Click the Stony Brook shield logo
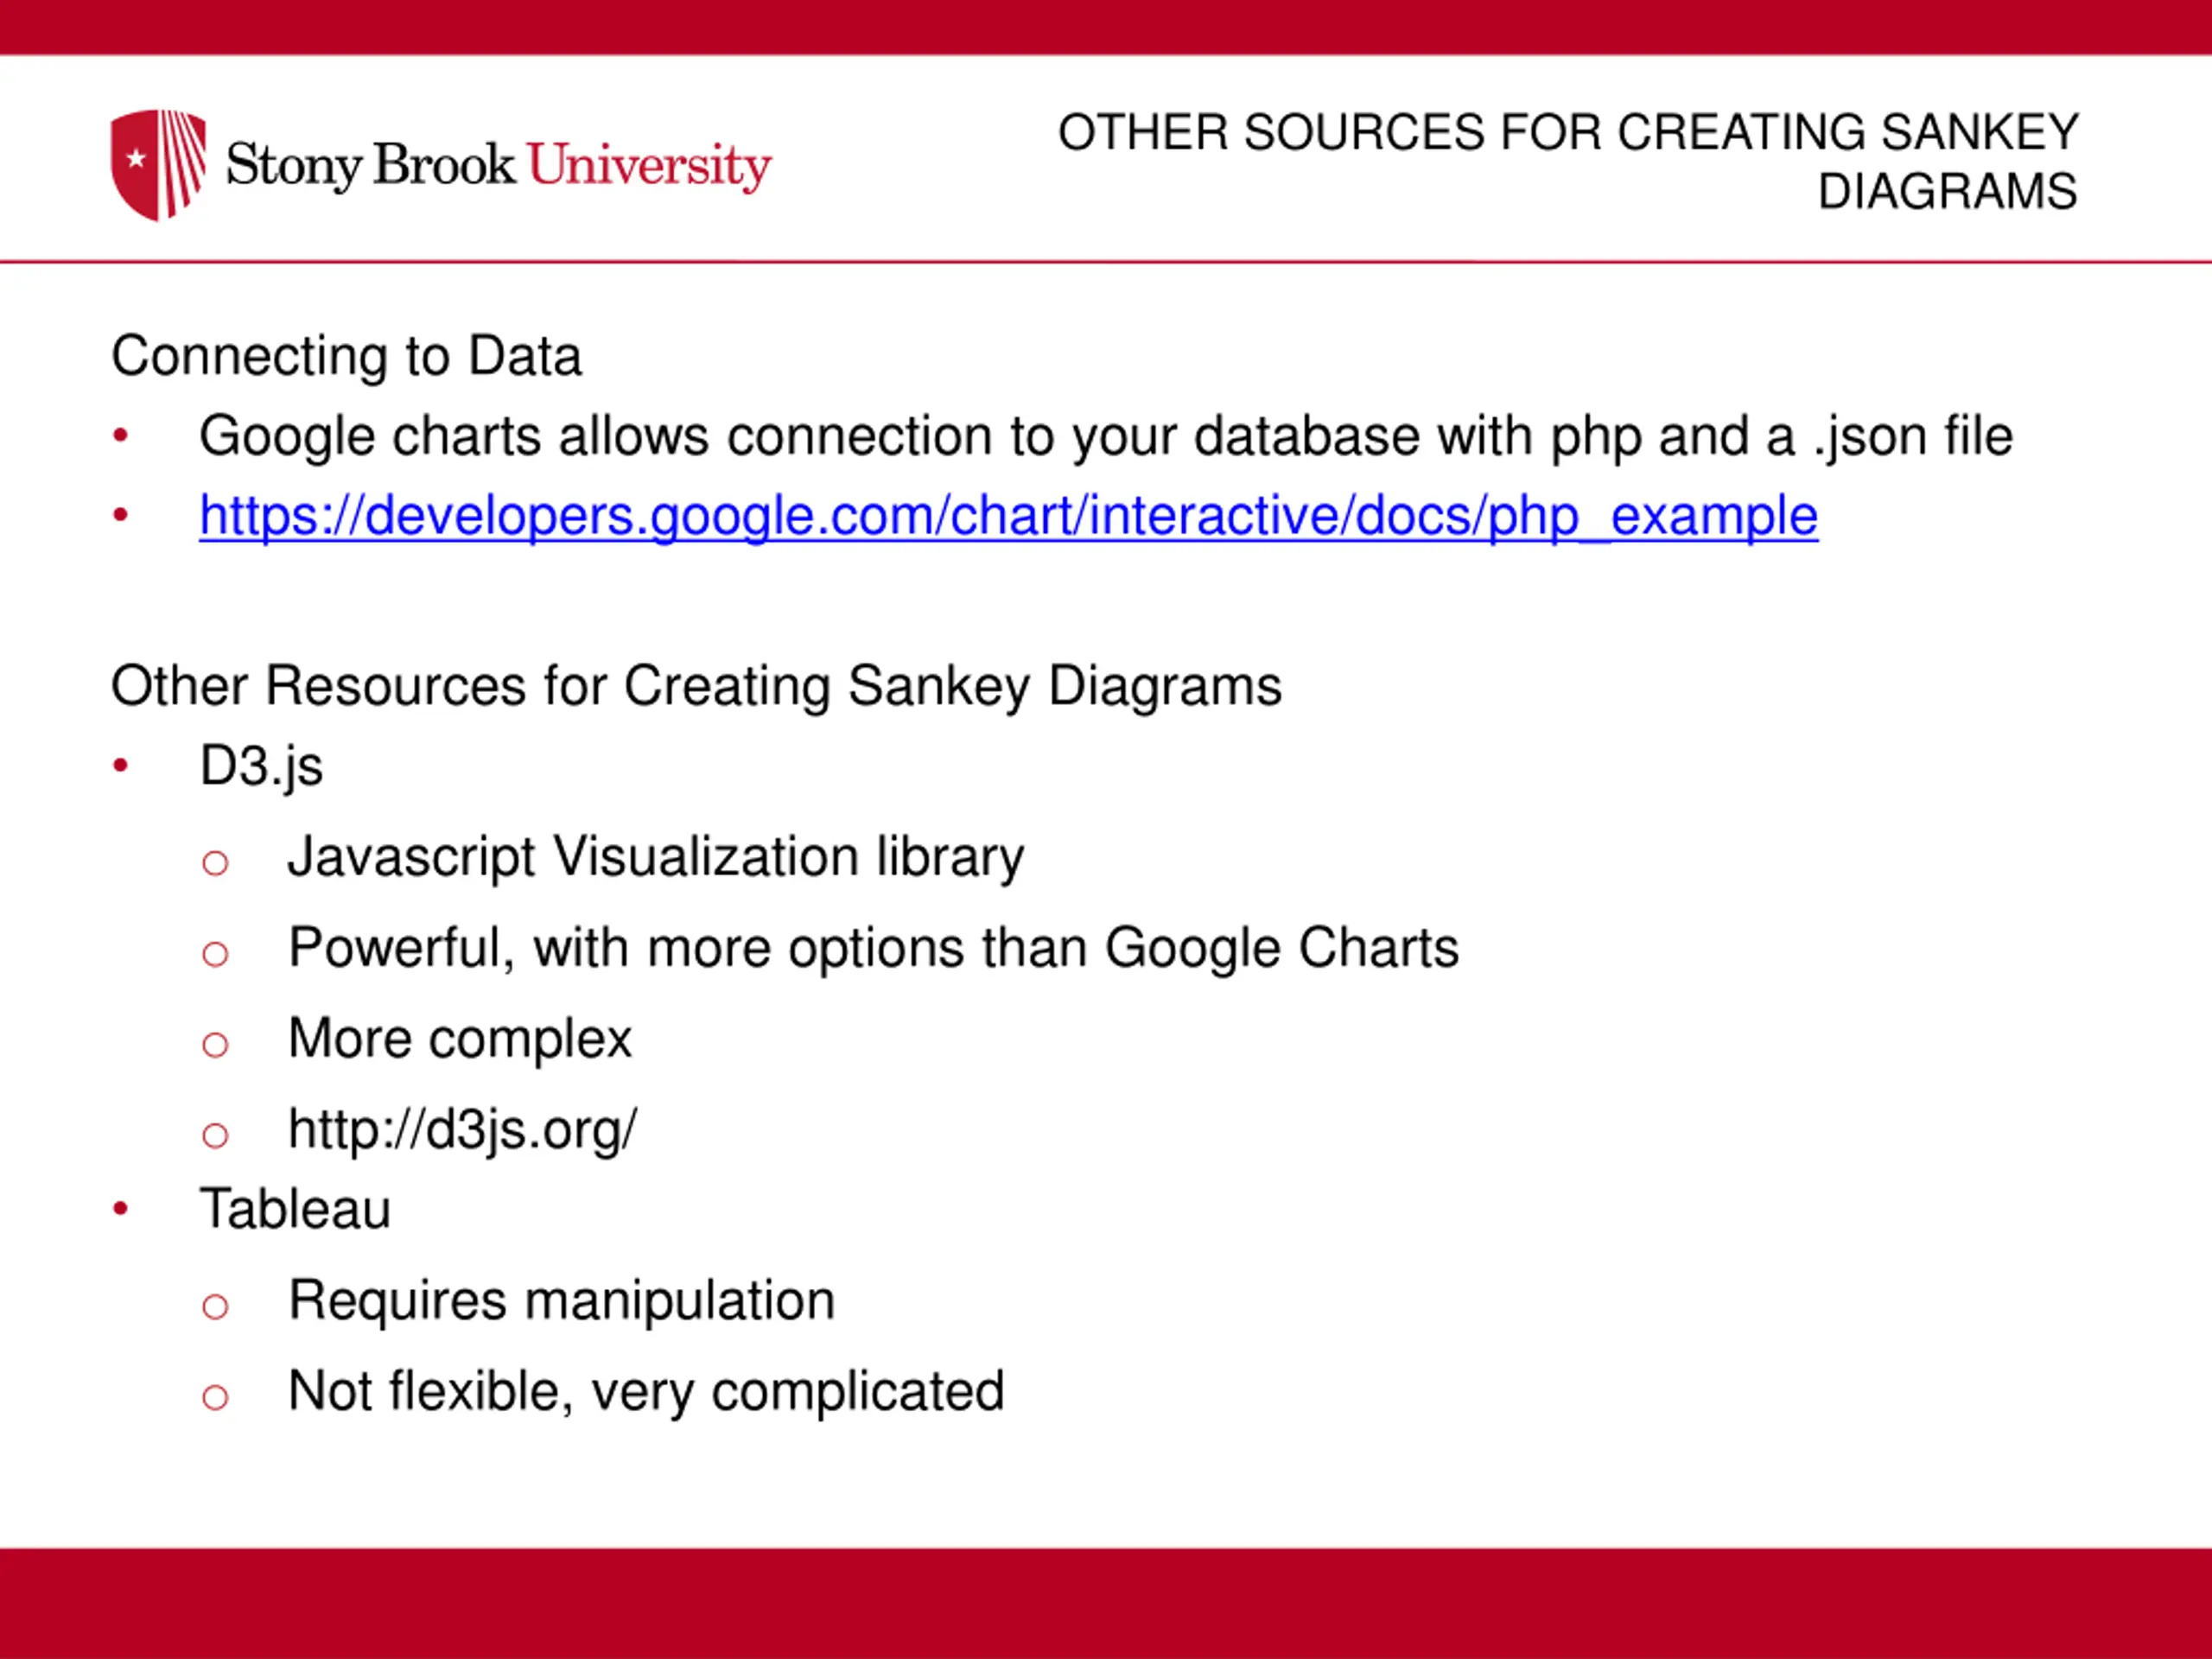2212x1659 pixels. coord(158,165)
